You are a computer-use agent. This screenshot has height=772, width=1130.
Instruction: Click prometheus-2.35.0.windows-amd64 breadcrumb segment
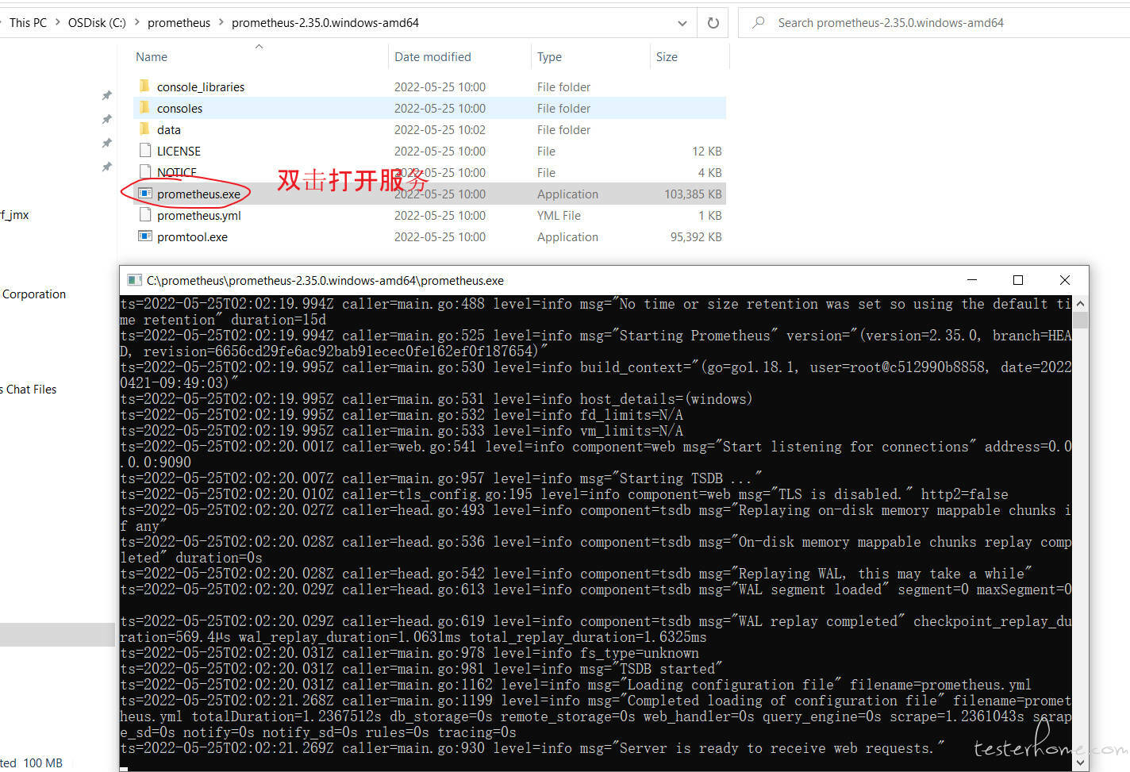[x=325, y=22]
